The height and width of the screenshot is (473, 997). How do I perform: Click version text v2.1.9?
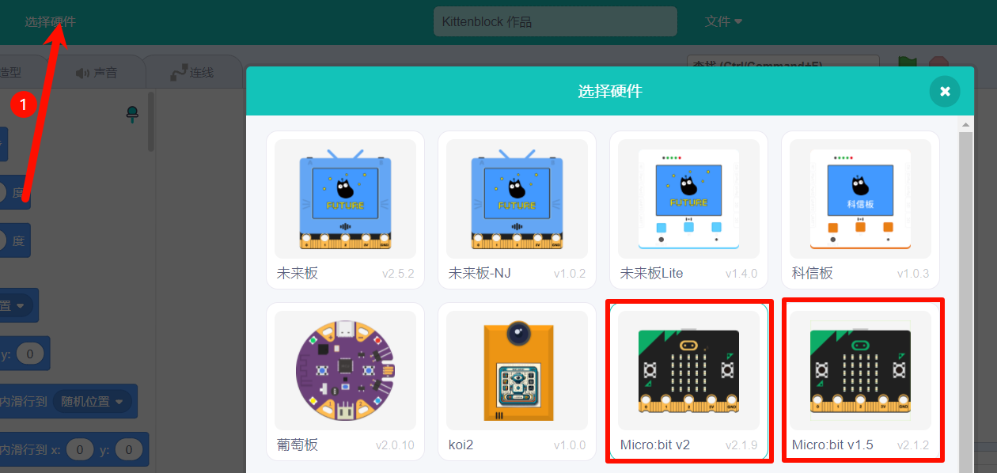point(741,445)
